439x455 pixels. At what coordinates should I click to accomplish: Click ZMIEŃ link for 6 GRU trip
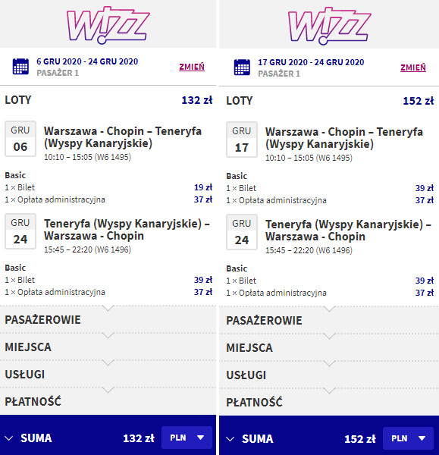192,67
